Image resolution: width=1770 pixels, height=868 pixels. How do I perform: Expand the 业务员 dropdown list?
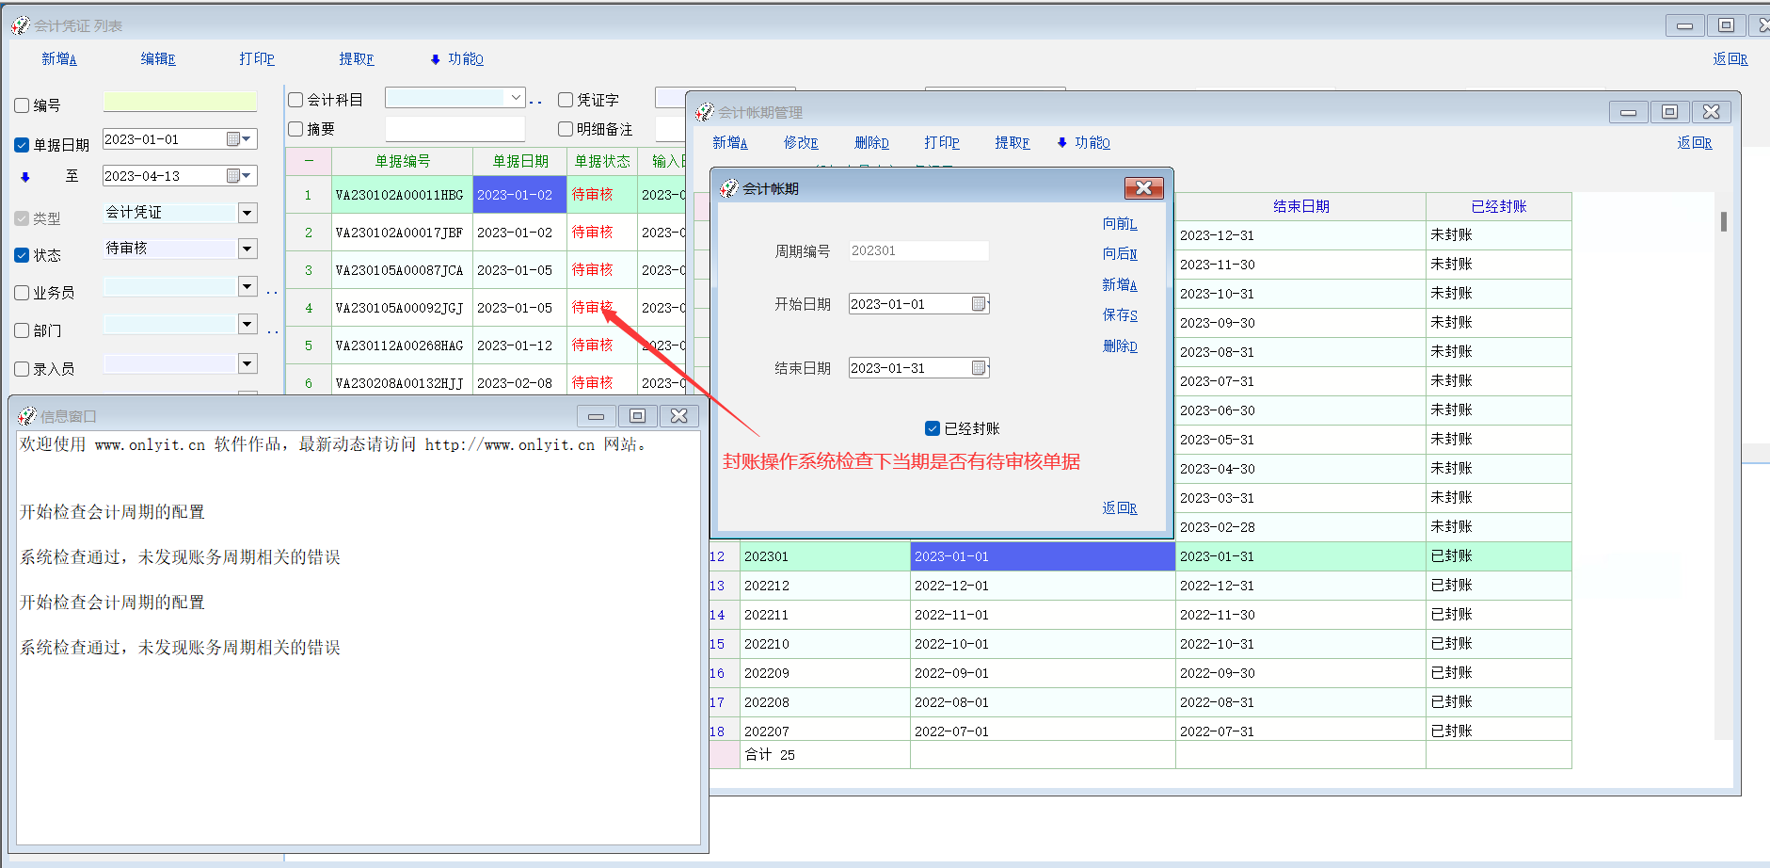point(247,286)
